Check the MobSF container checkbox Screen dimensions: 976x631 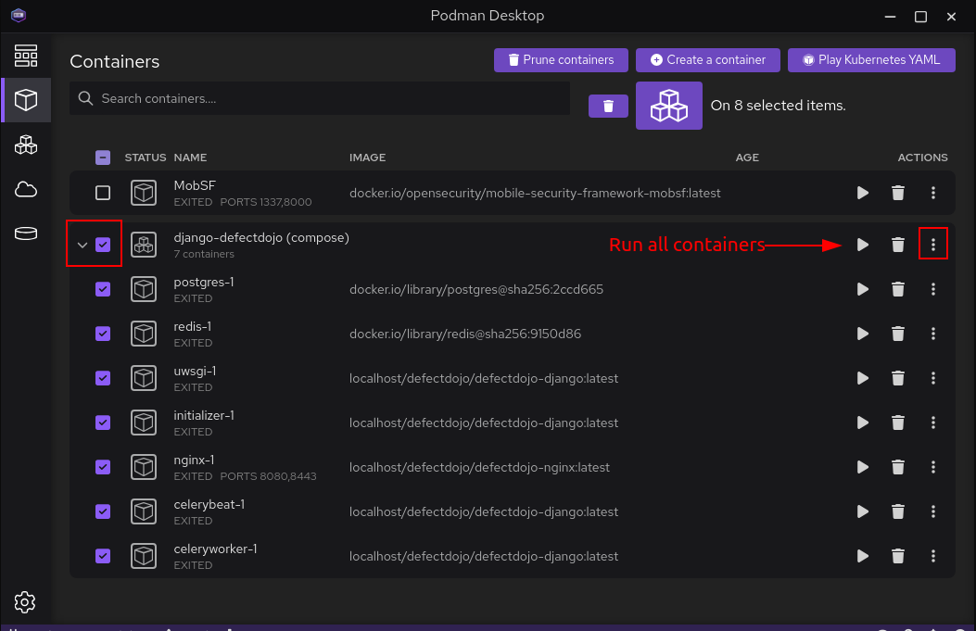coord(102,193)
